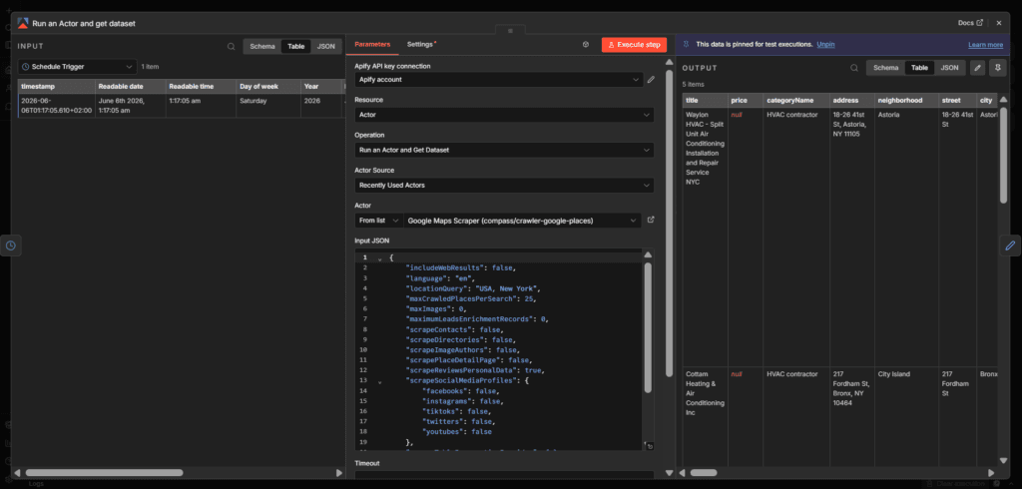
Task: Click inside the Timeout input field
Action: pos(504,475)
